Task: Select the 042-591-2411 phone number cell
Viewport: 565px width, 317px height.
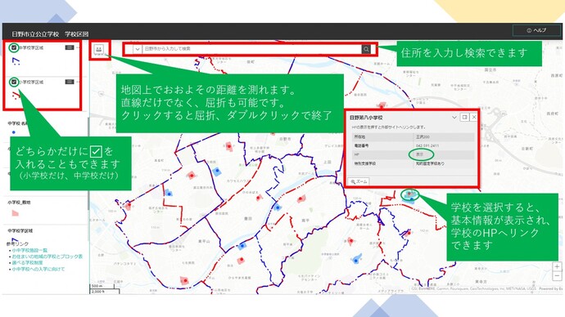Action: click(444, 145)
